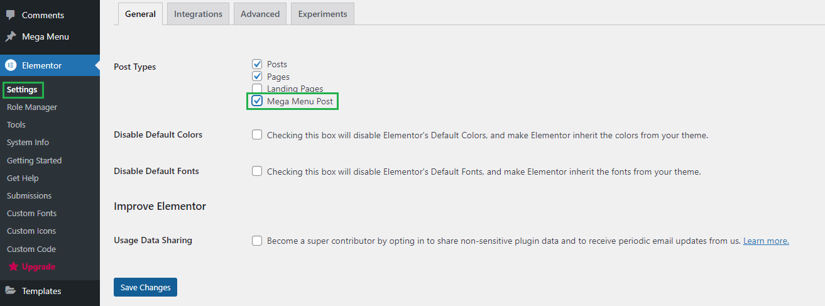Click the Upgrade star icon
The image size is (825, 306).
pyautogui.click(x=13, y=266)
